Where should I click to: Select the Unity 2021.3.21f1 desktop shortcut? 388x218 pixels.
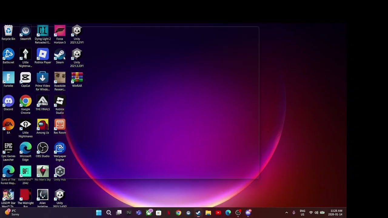coord(77,35)
